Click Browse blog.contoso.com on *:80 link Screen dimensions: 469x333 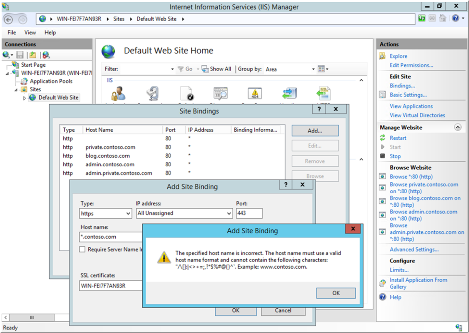425,201
